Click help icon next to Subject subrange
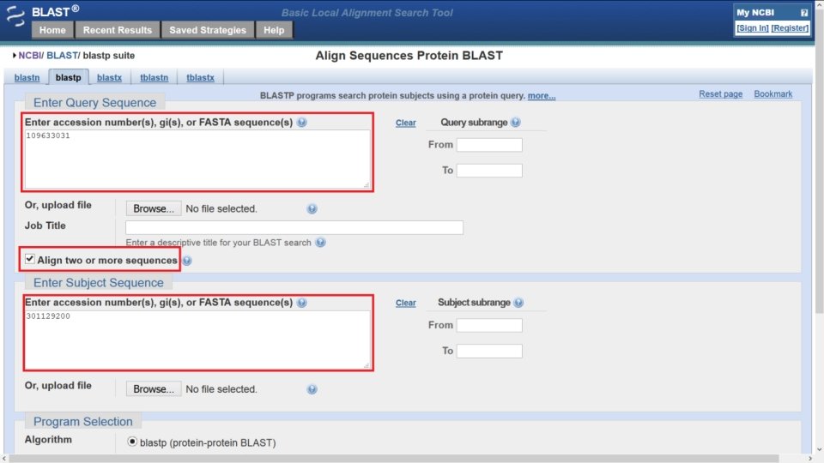The width and height of the screenshot is (824, 463). coord(518,303)
